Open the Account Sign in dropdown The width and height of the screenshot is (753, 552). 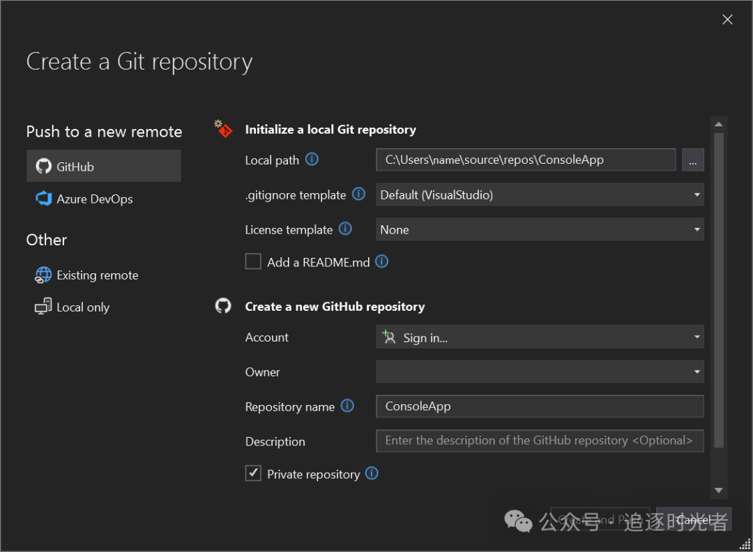pos(539,337)
